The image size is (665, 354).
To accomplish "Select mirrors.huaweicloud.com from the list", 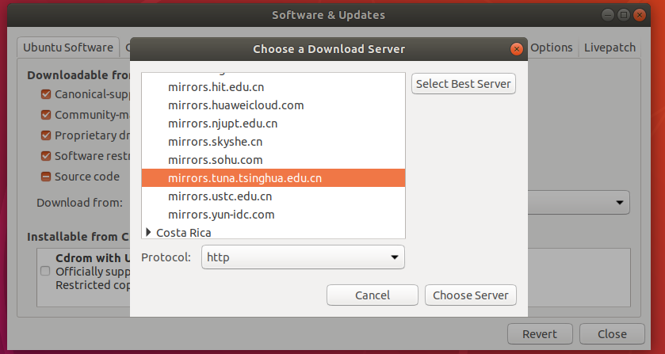I will point(235,105).
